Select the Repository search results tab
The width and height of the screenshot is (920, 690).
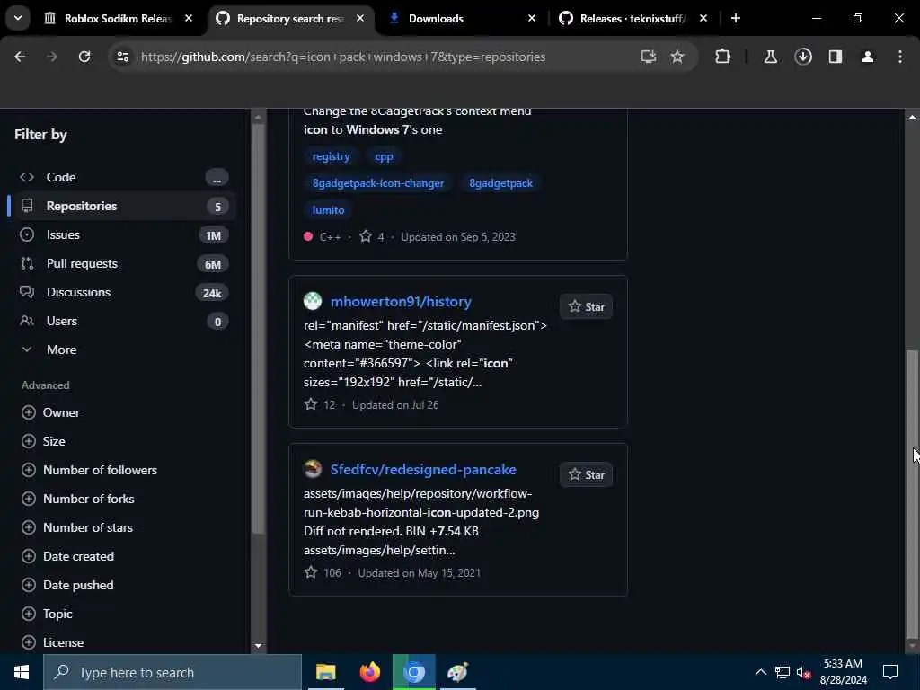[290, 19]
